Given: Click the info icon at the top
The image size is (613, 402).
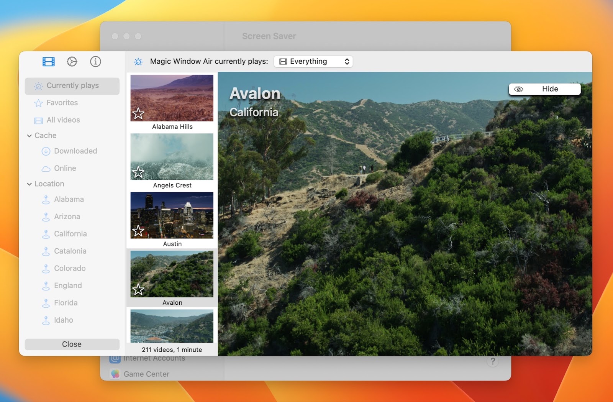Looking at the screenshot, I should coord(95,61).
